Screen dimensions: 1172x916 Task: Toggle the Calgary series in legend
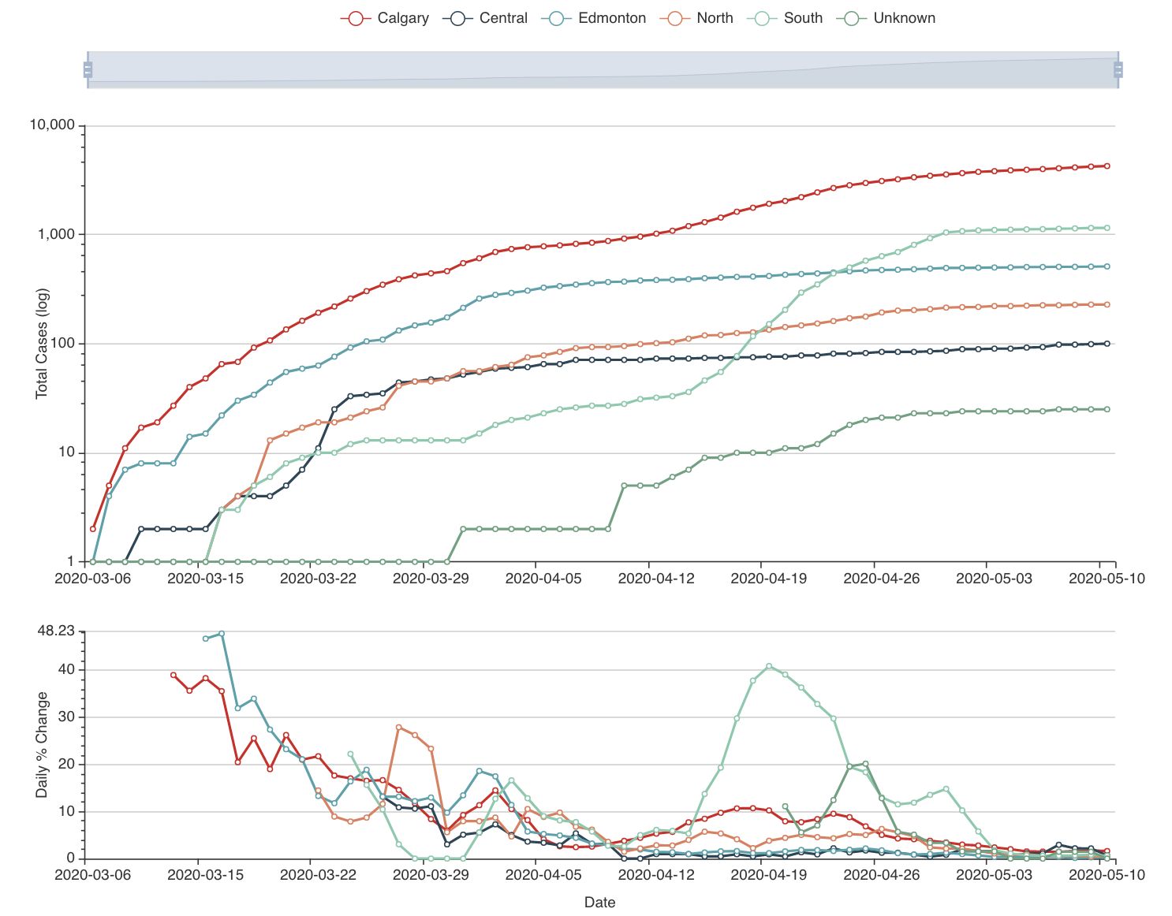385,18
